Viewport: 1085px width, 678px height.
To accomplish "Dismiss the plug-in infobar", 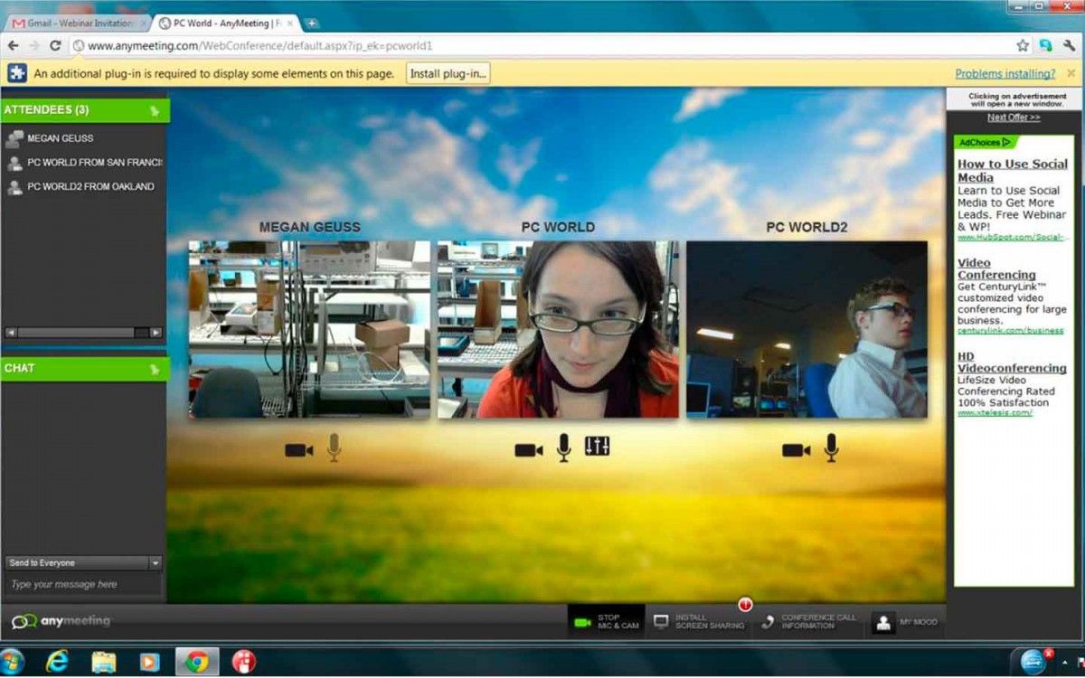I will coord(1071,73).
